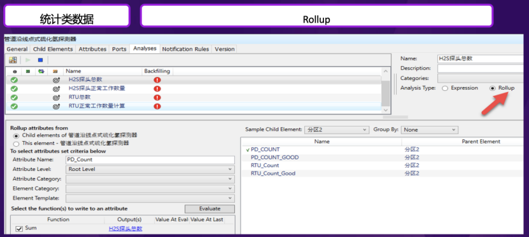This screenshot has height=237, width=529.
Task: Switch to the Analyses tab
Action: (x=145, y=48)
